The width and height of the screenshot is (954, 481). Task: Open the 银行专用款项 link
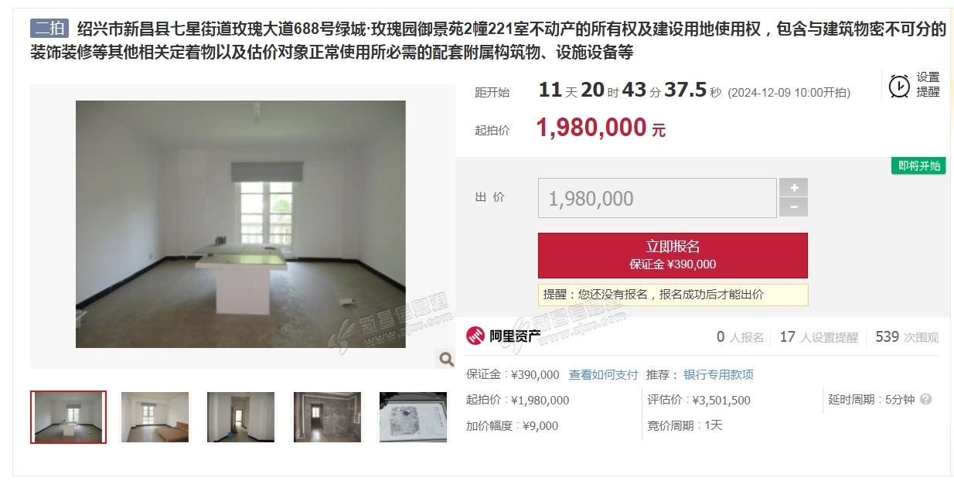pyautogui.click(x=718, y=375)
